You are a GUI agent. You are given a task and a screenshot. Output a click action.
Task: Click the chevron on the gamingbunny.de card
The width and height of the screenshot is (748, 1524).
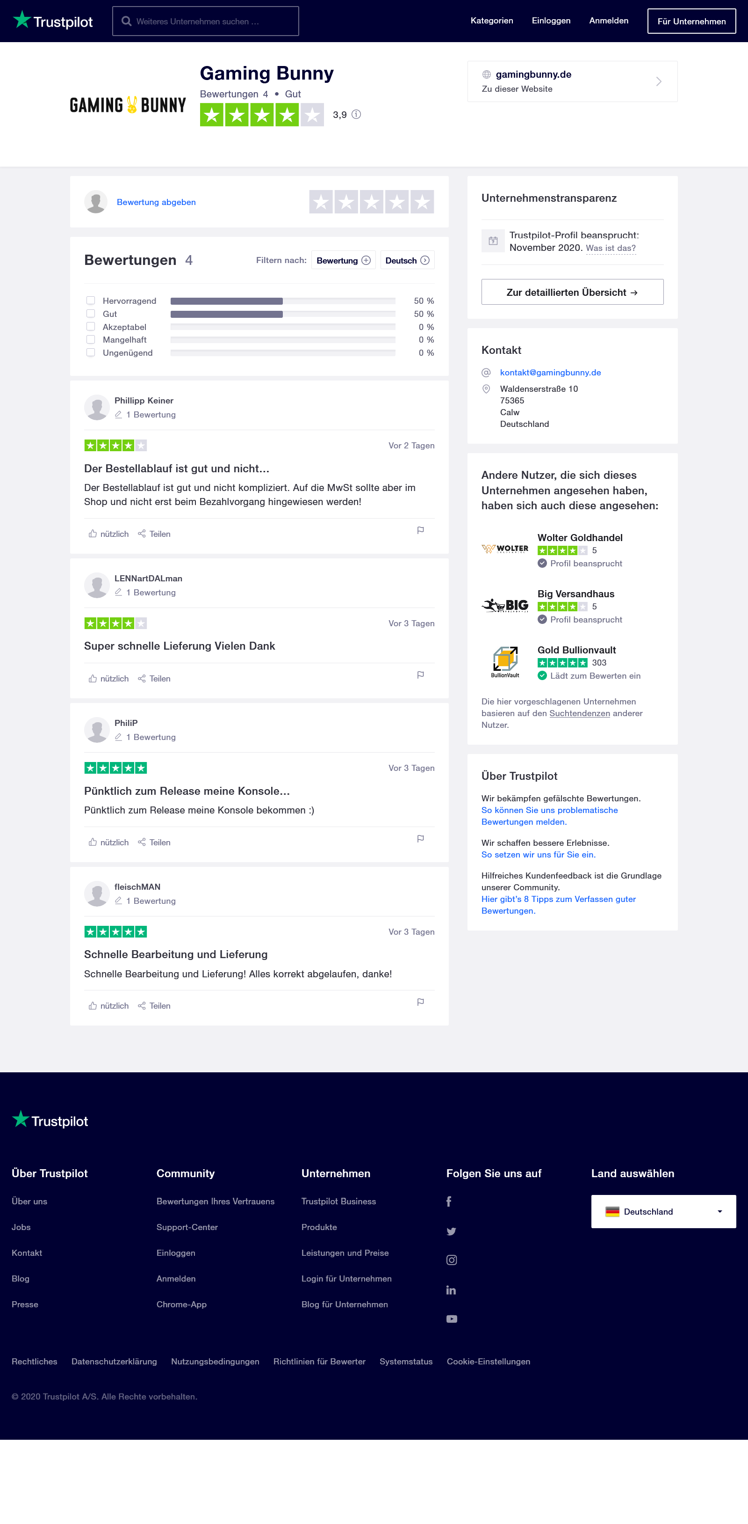point(658,81)
